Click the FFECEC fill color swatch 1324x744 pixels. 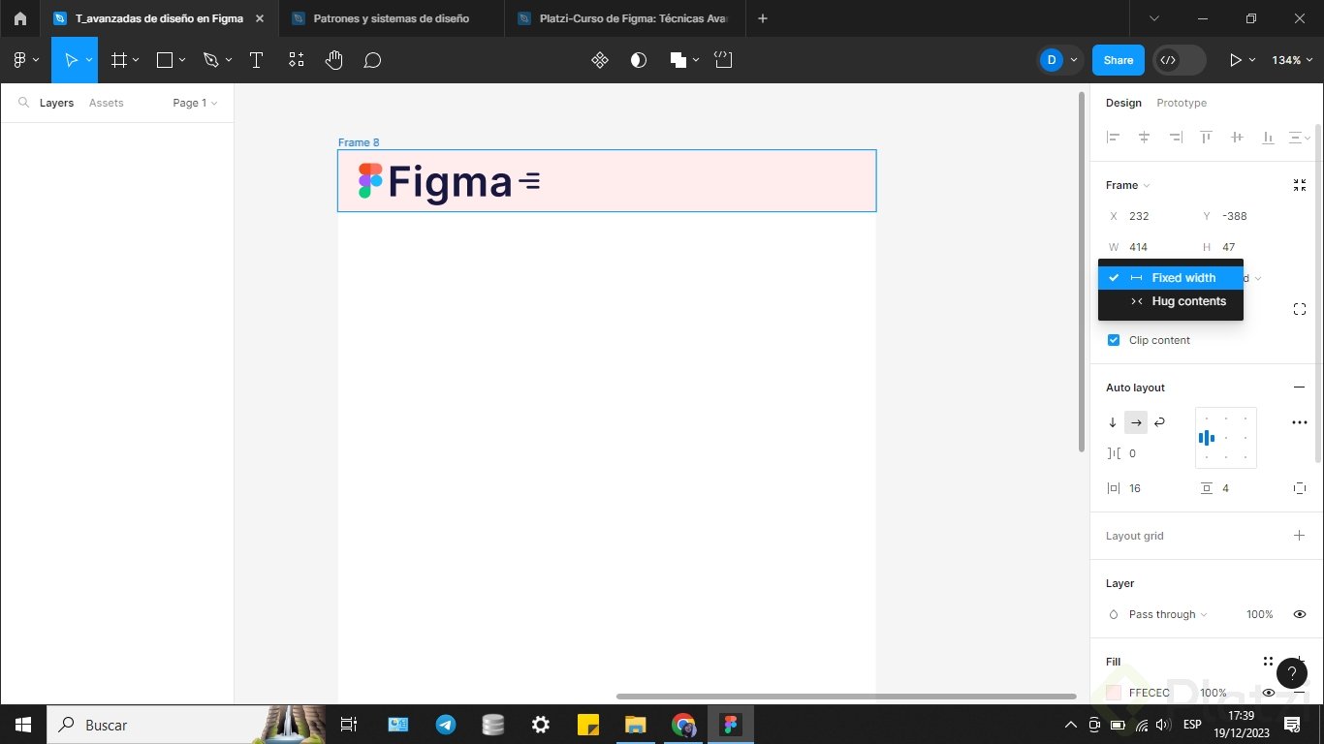[x=1114, y=693]
